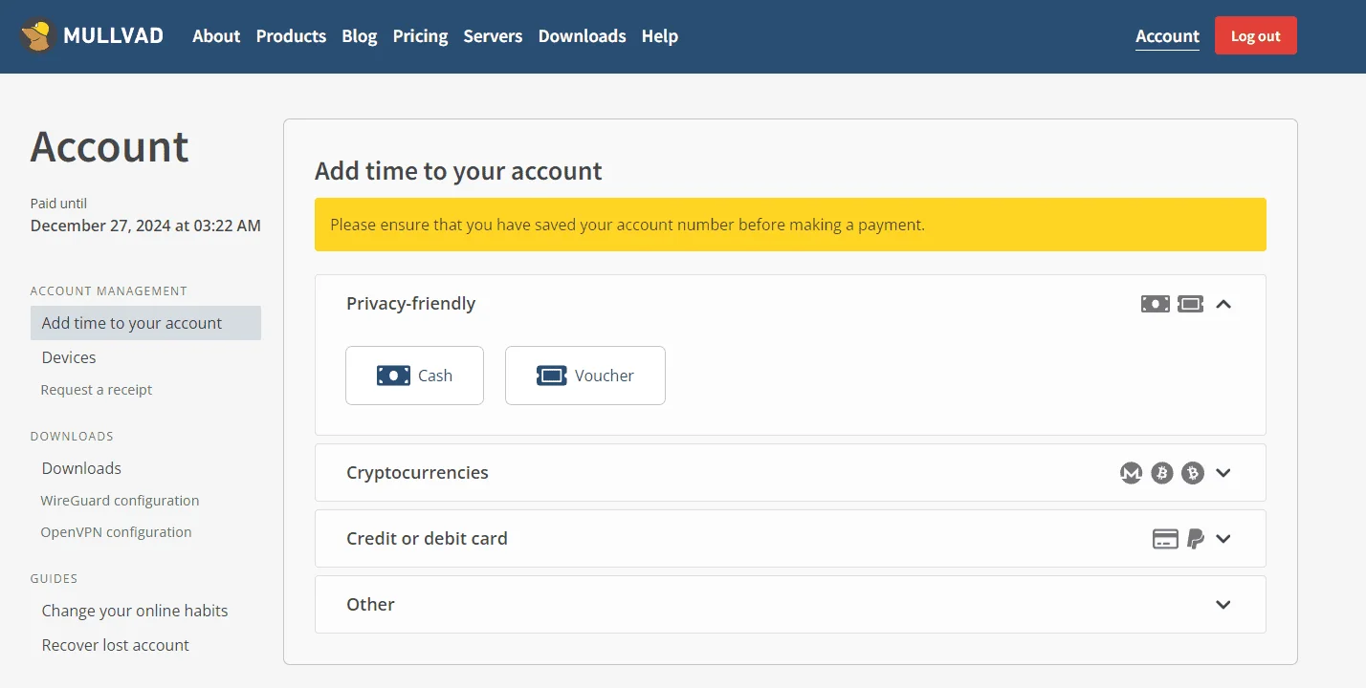Click the ACCOUNT MANAGEMENT sidebar label
Screen dimensions: 1366x688
[x=109, y=290]
